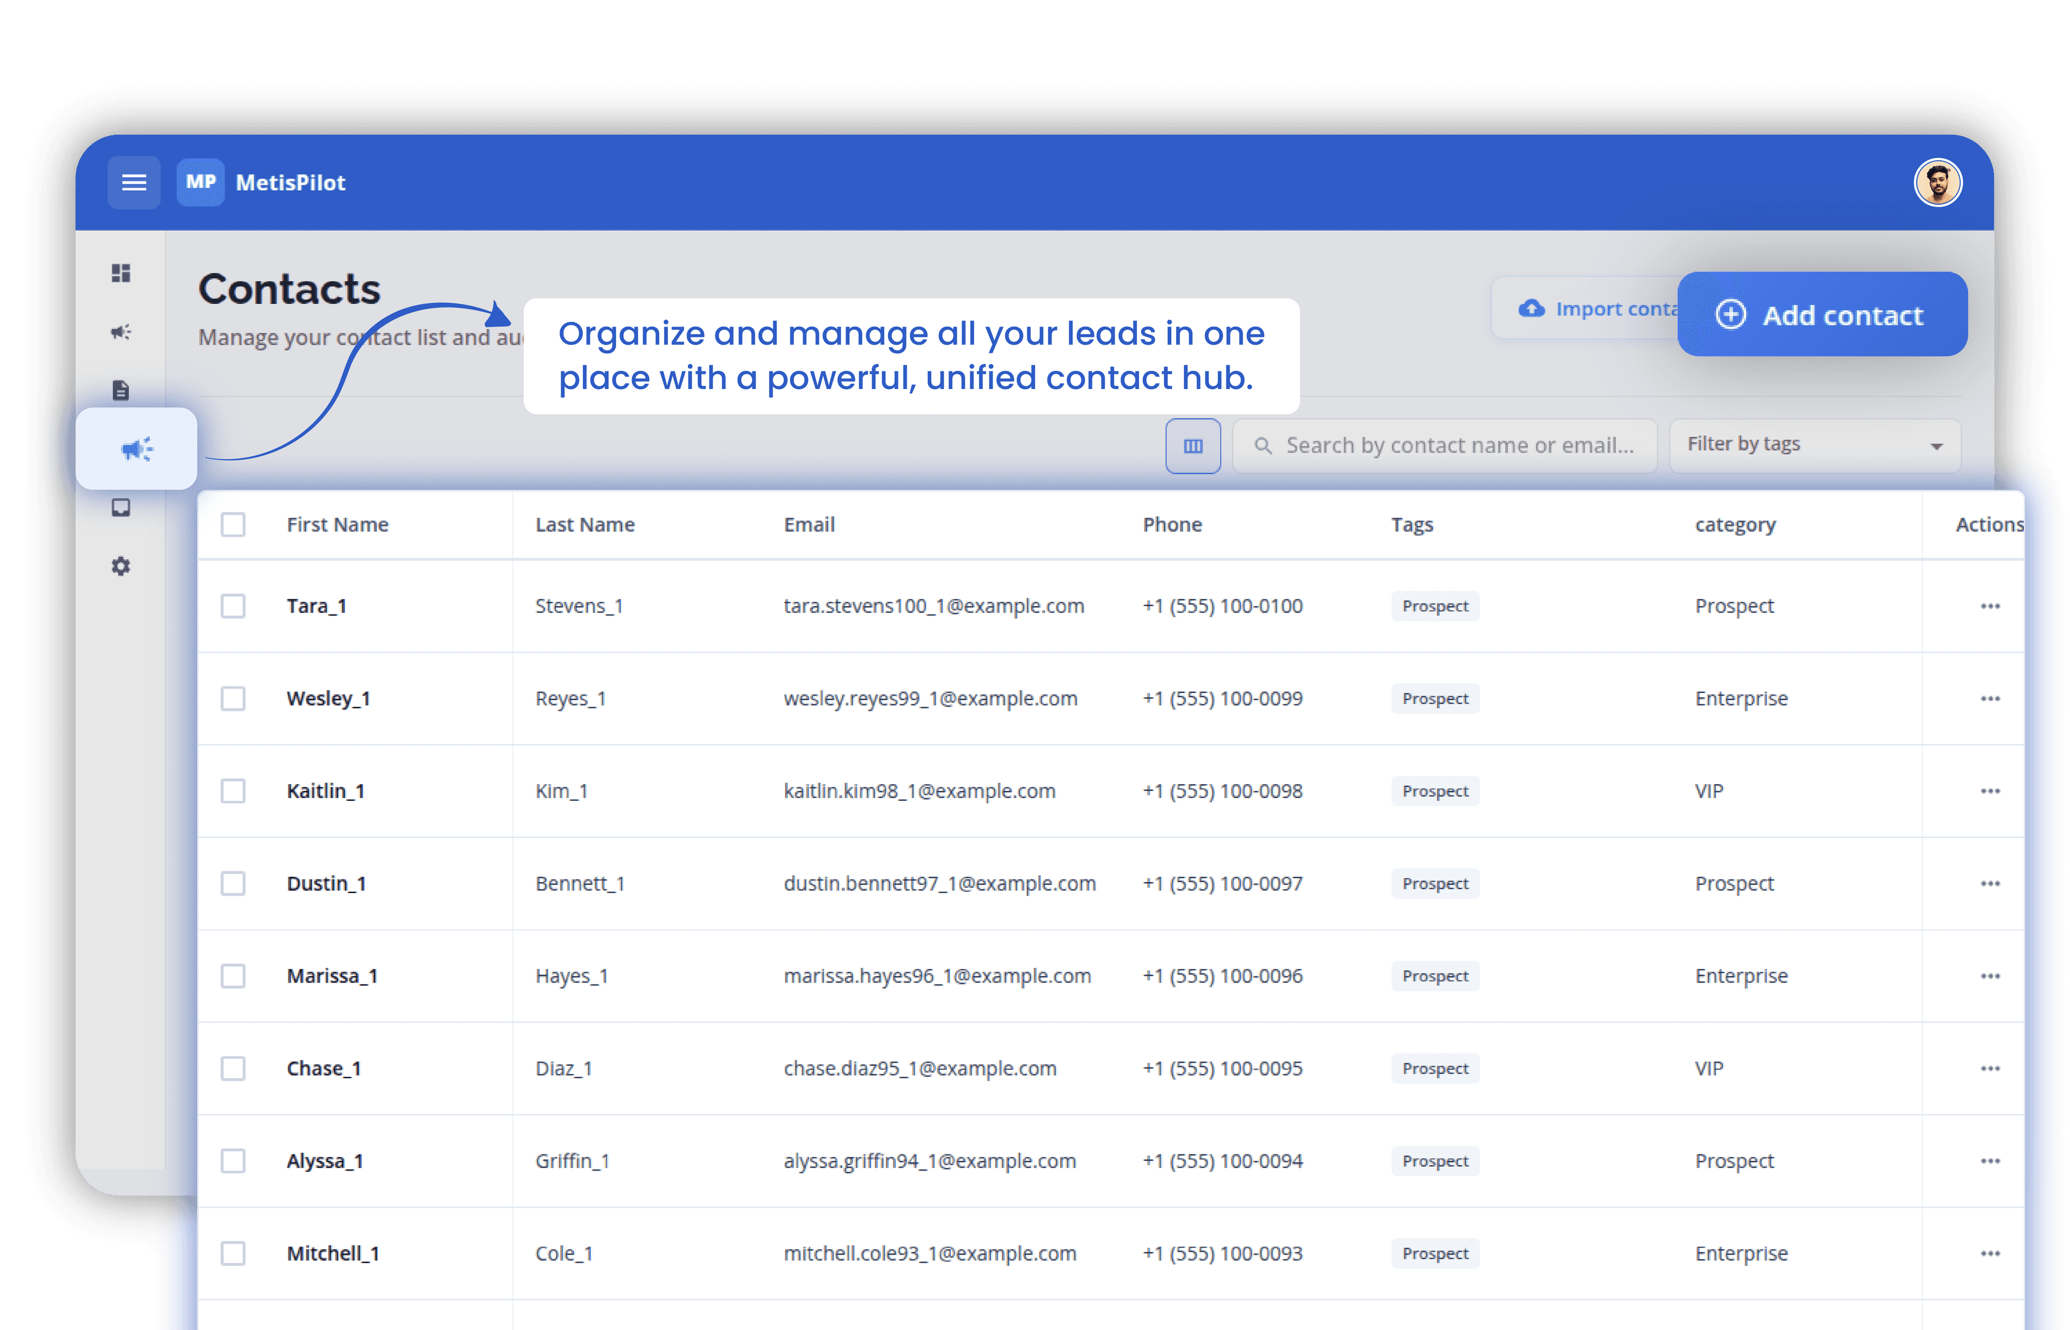This screenshot has width=2070, height=1330.
Task: Select the campaigns megaphone icon in sidebar
Action: point(121,331)
